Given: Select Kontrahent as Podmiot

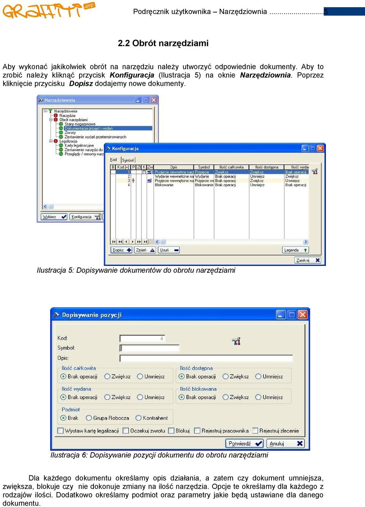Looking at the screenshot, I should (138, 418).
